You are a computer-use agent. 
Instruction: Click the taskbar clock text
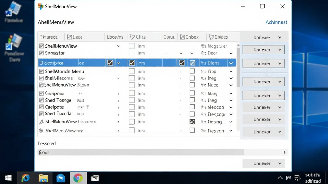[x=313, y=178]
